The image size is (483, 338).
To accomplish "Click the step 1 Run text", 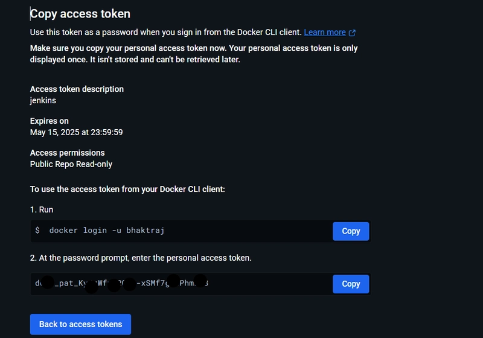I will (42, 209).
